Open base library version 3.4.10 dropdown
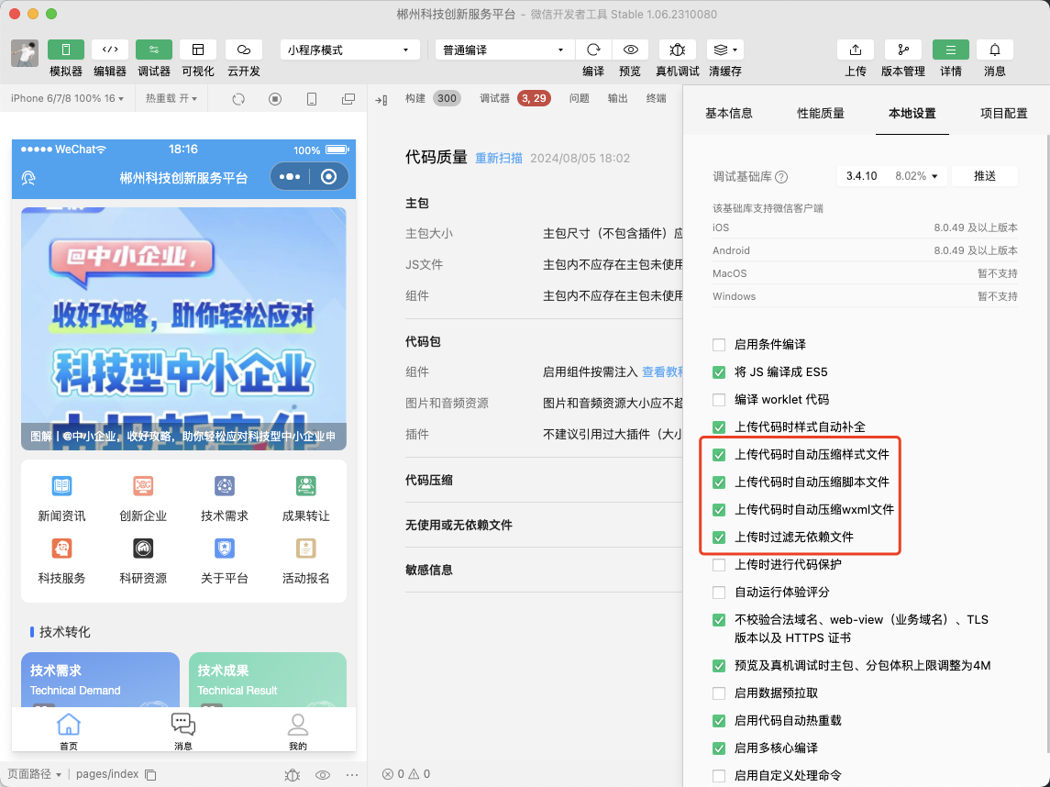 [891, 176]
